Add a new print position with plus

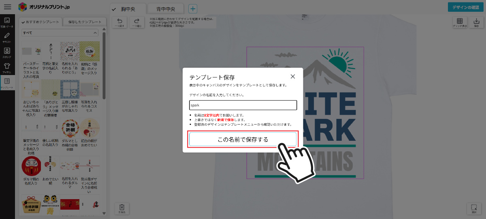tap(193, 9)
